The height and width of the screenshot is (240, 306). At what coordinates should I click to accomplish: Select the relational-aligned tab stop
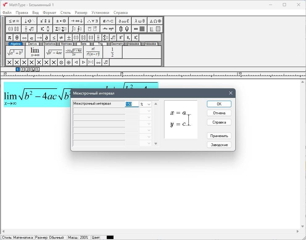coord(32,69)
